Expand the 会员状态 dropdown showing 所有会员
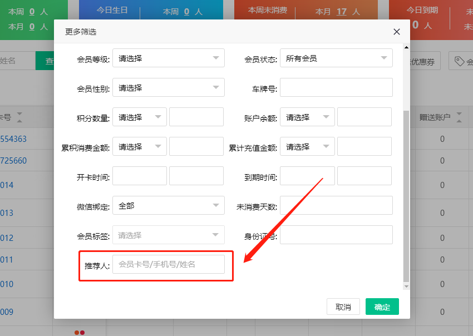Viewport: 473px width, 336px height. (x=336, y=58)
